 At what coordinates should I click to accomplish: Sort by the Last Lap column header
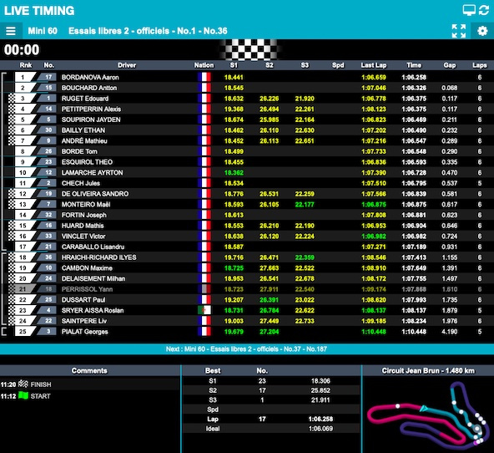click(373, 65)
